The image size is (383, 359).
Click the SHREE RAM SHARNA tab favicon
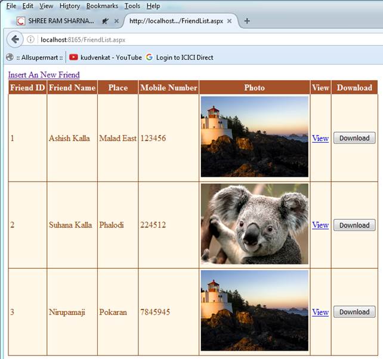[x=21, y=21]
